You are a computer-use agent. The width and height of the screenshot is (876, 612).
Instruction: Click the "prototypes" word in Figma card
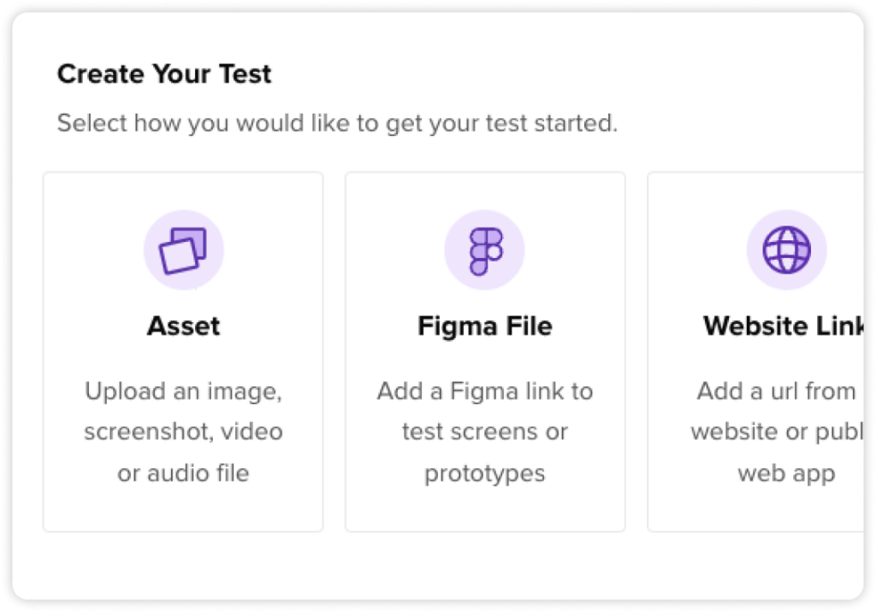(x=484, y=472)
